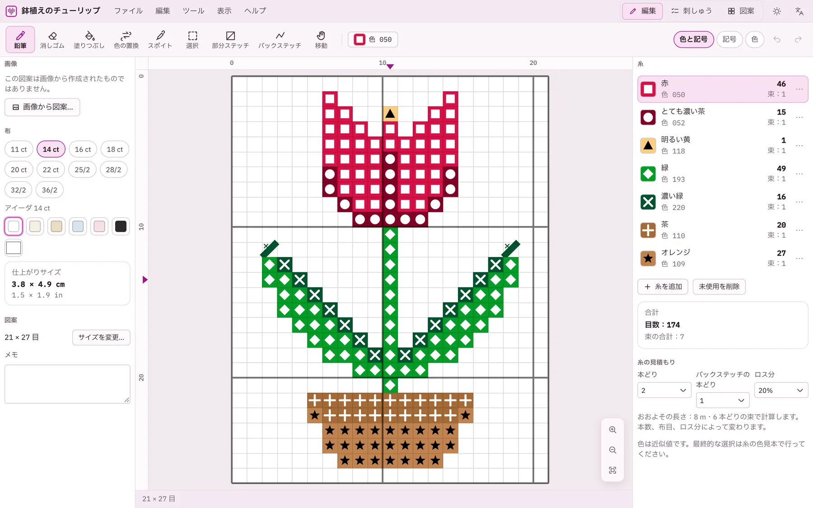The image size is (813, 508).
Task: Fit the pattern to the view
Action: click(x=612, y=471)
